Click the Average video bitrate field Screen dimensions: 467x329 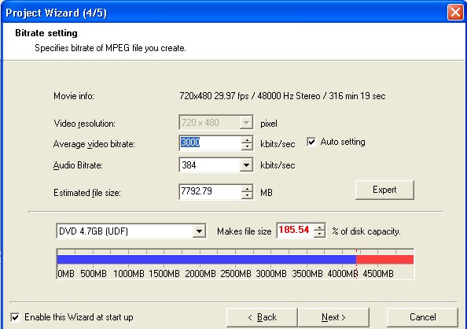pos(210,143)
